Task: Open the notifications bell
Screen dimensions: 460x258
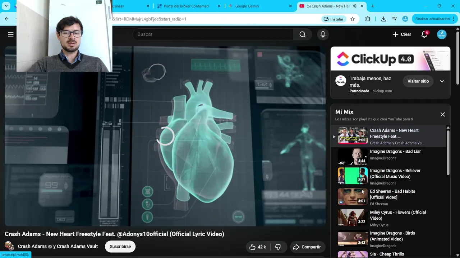Action: coord(424,34)
